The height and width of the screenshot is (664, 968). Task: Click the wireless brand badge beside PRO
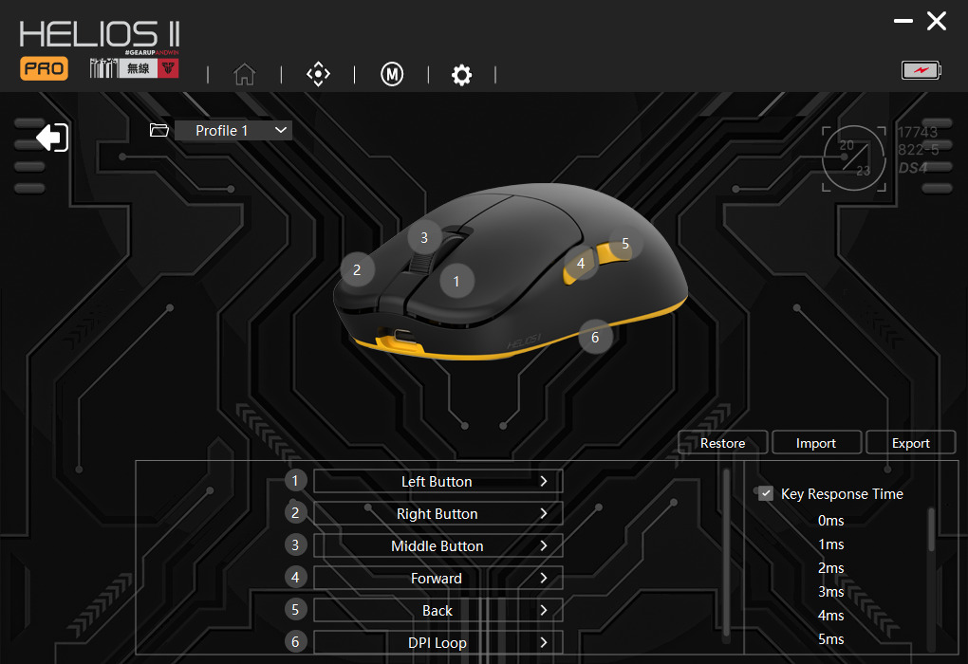(x=135, y=68)
